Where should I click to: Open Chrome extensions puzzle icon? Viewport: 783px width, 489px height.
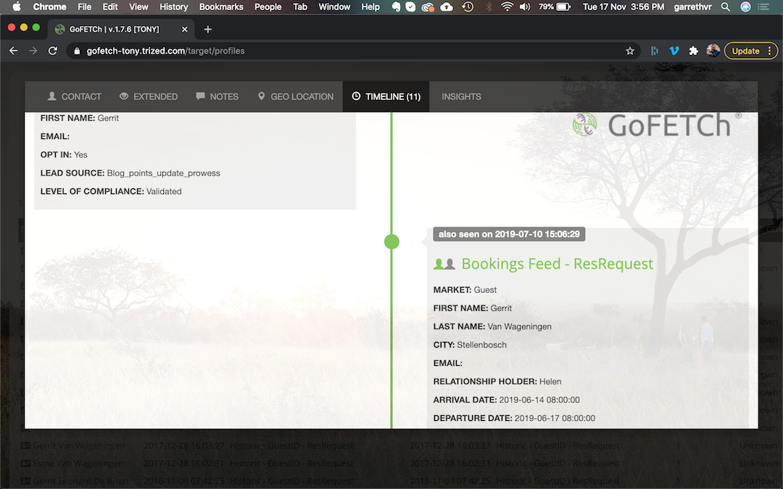point(694,51)
